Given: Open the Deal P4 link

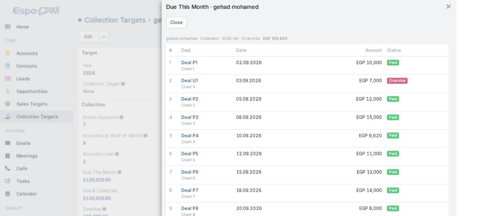Looking at the screenshot, I should (x=190, y=136).
